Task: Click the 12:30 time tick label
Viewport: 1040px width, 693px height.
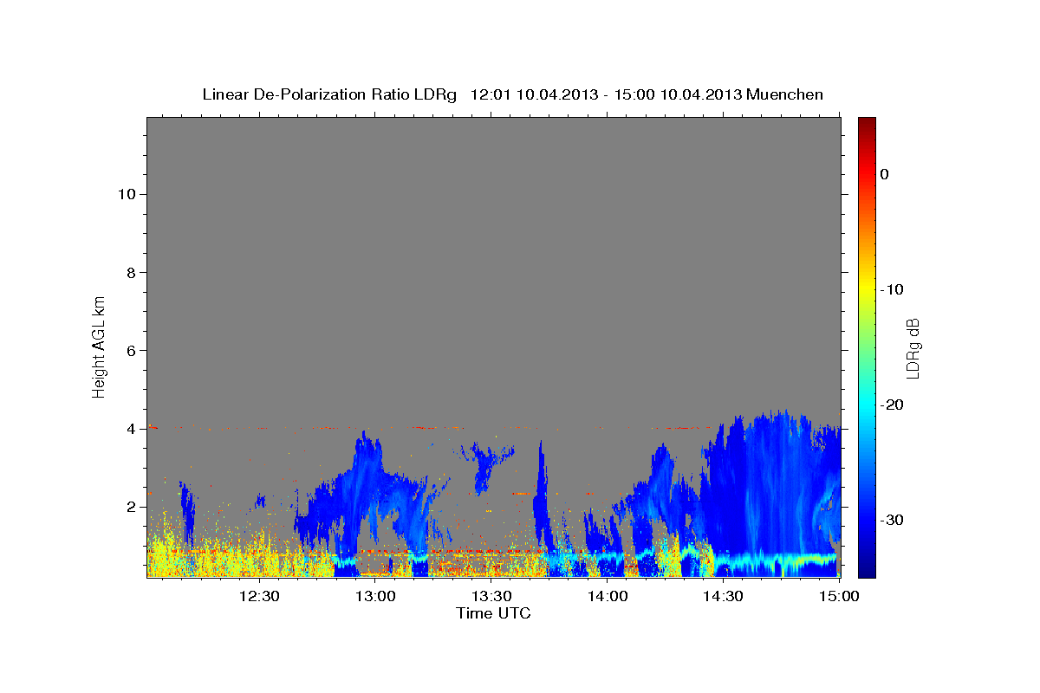Action: pyautogui.click(x=258, y=596)
